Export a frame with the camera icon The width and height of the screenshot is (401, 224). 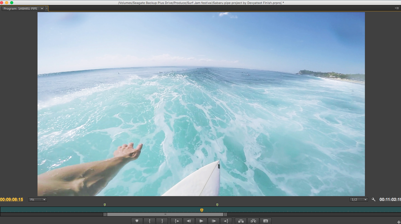pos(266,221)
